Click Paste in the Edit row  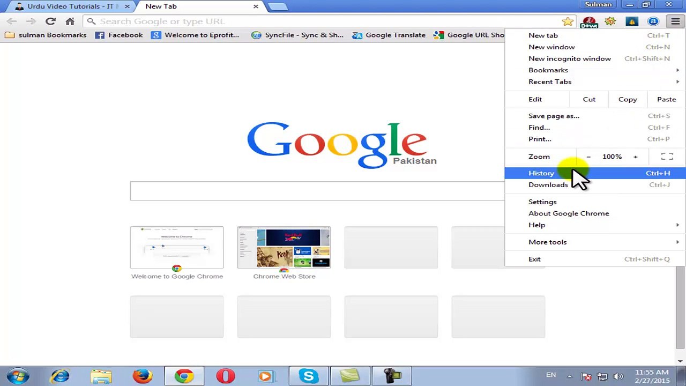666,99
